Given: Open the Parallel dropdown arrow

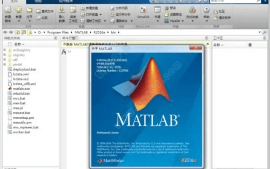Looking at the screenshot, I should click(183, 21).
